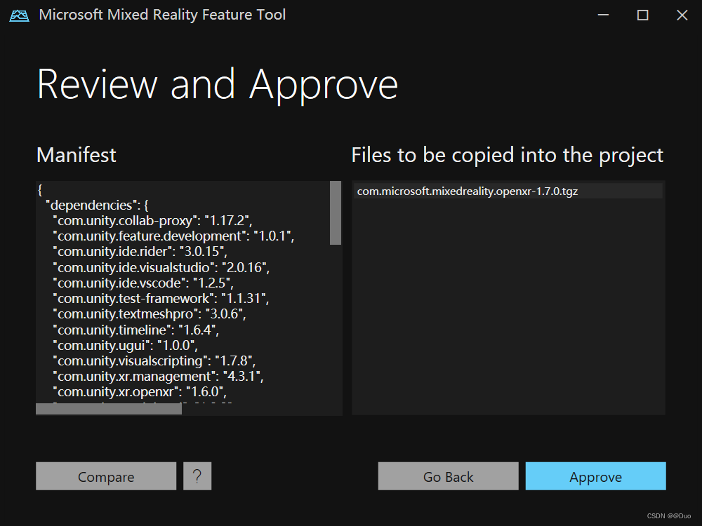Image resolution: width=702 pixels, height=526 pixels.
Task: Select com.microsoft.mixedreality.openxr-1.7.0.tgz file entry
Action: point(508,191)
